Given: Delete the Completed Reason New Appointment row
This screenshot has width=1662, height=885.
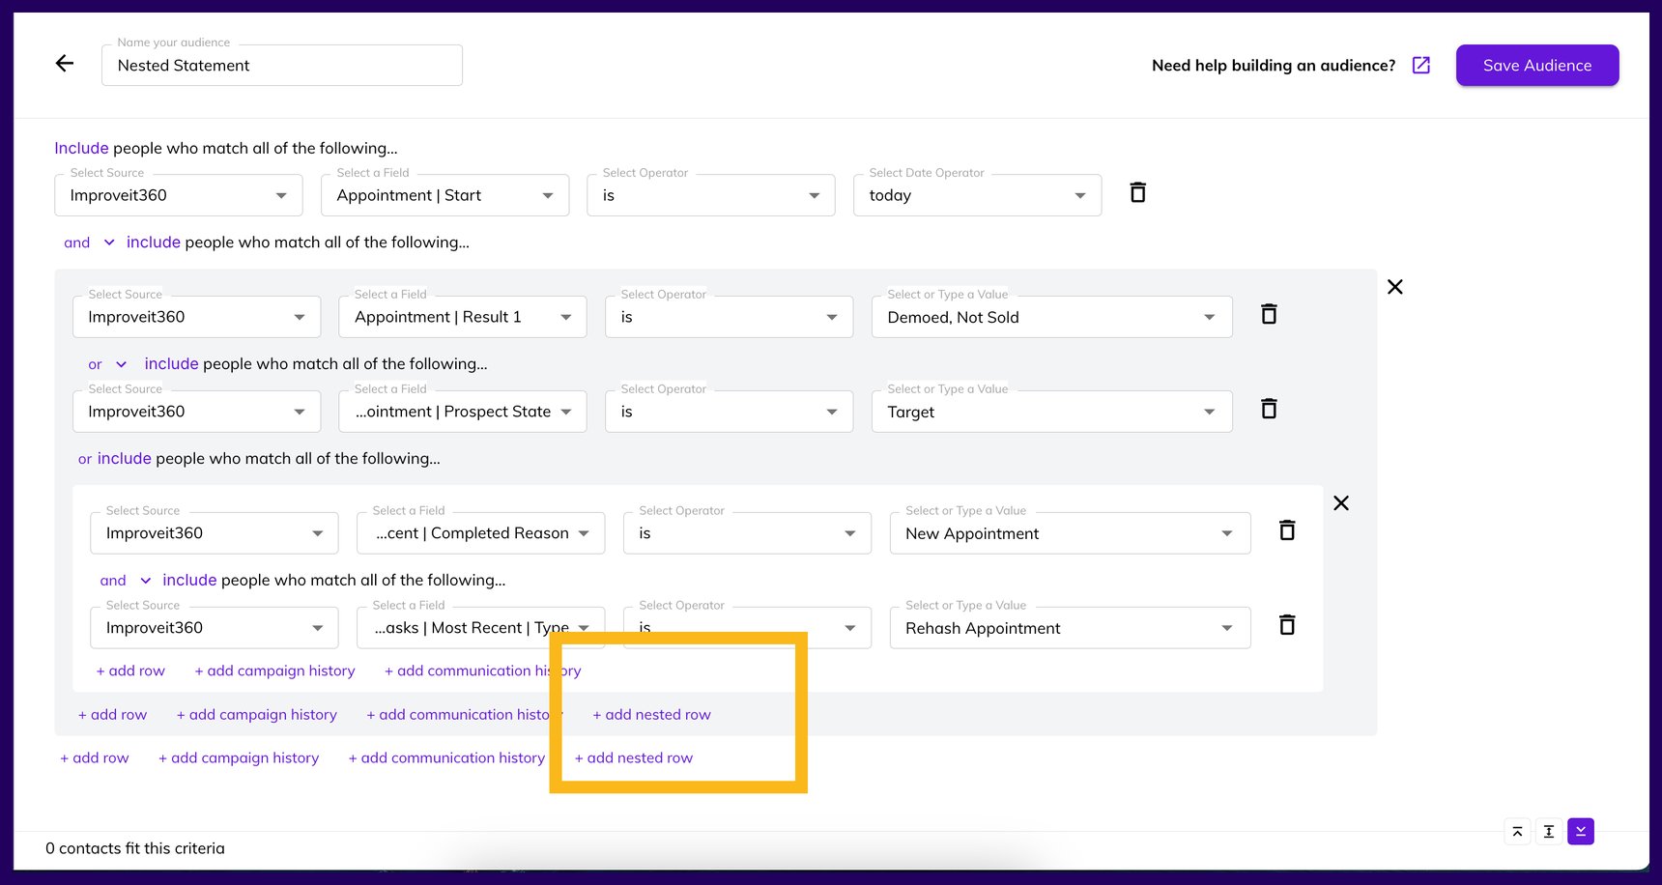Looking at the screenshot, I should click(x=1287, y=529).
